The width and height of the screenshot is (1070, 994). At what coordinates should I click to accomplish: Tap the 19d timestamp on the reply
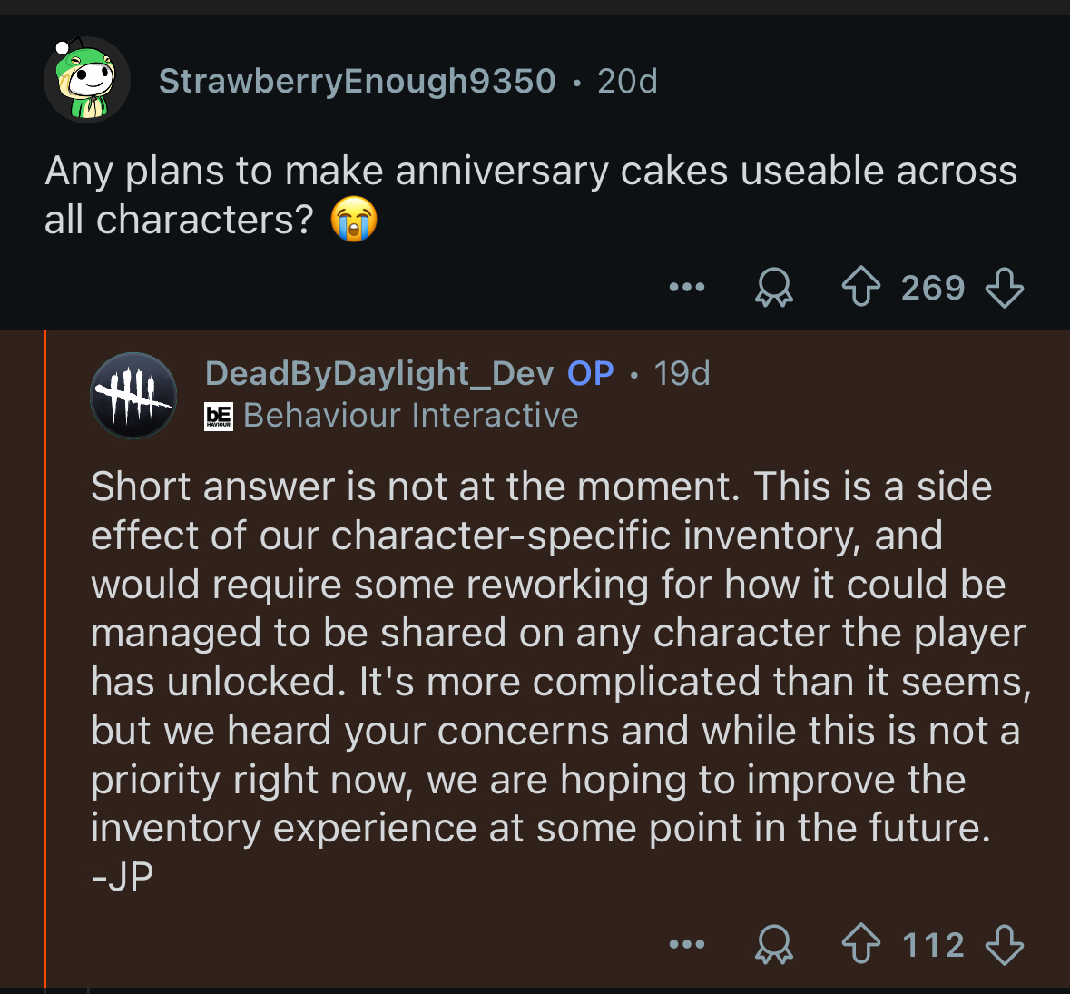click(682, 373)
